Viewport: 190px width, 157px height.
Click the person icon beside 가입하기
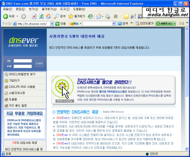tap(6, 81)
